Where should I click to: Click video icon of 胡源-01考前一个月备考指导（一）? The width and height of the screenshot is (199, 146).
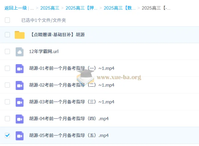[x=19, y=68]
